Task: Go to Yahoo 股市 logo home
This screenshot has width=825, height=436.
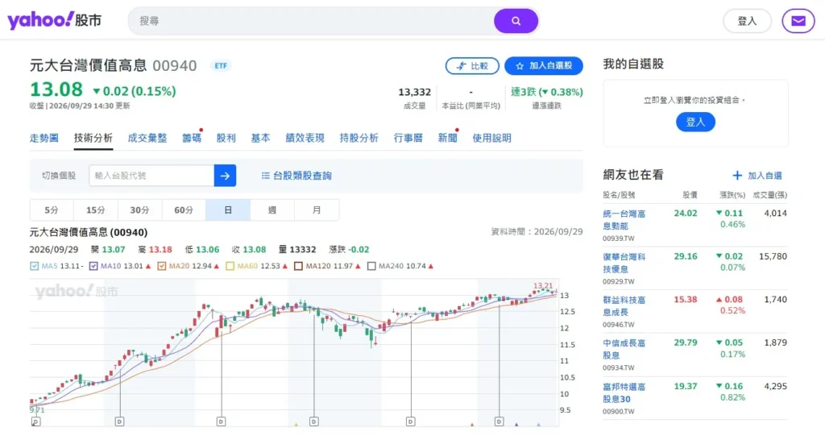Action: 54,20
